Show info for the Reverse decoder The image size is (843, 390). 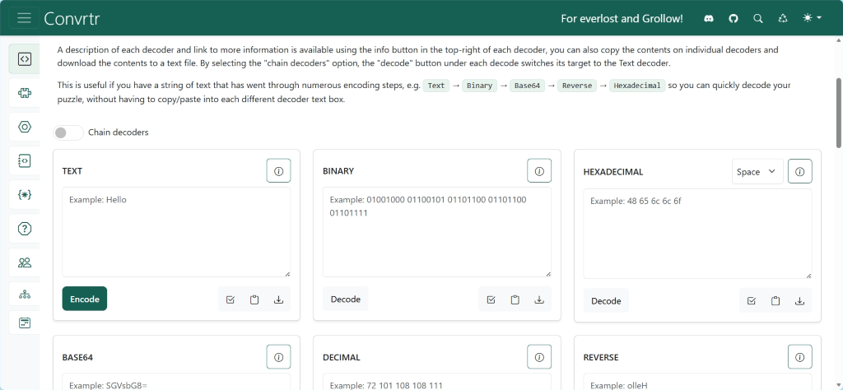[800, 357]
